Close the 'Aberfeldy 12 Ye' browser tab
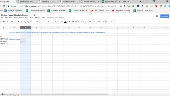Viewport: 170px width, 96px height. [56, 2]
